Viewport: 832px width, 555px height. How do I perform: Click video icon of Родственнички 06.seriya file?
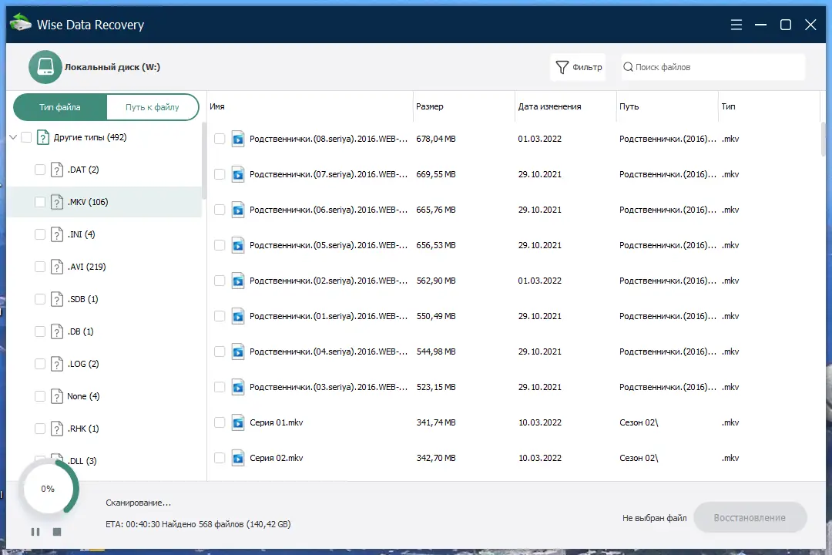click(x=238, y=210)
